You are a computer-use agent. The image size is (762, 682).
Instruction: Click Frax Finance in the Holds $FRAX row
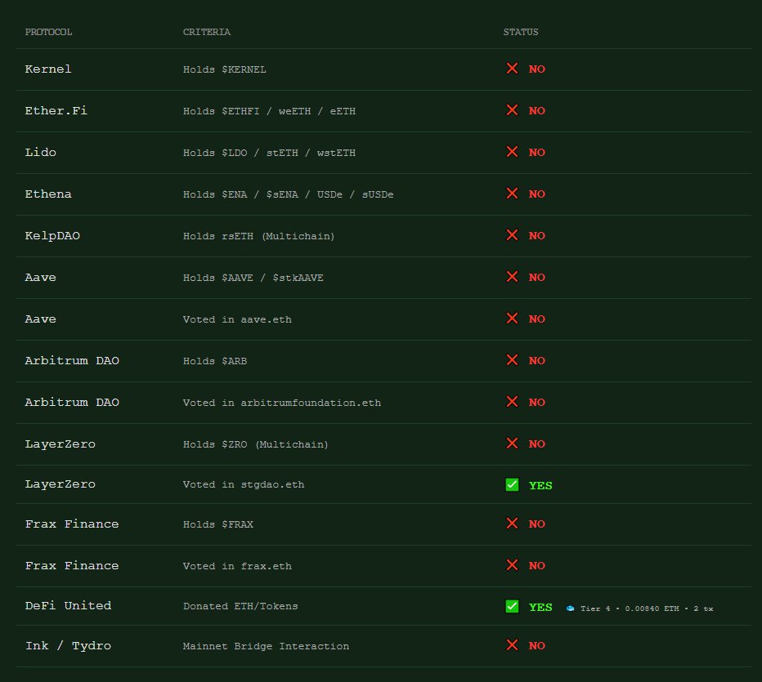click(x=72, y=524)
